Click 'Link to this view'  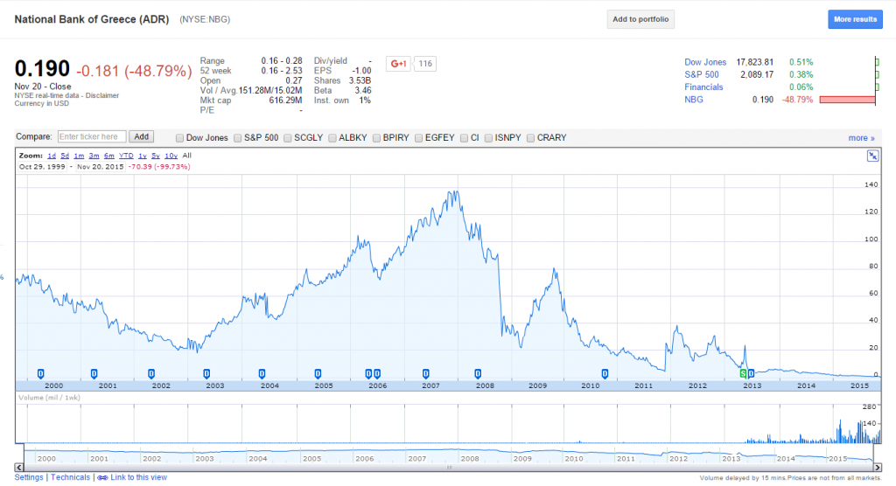[x=139, y=477]
